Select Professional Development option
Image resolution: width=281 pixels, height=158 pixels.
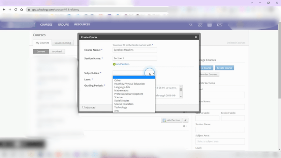click(134, 94)
